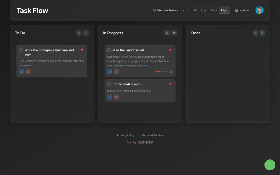This screenshot has width=280, height=175.
Task: Click the Done count badge
Action: [262, 33]
